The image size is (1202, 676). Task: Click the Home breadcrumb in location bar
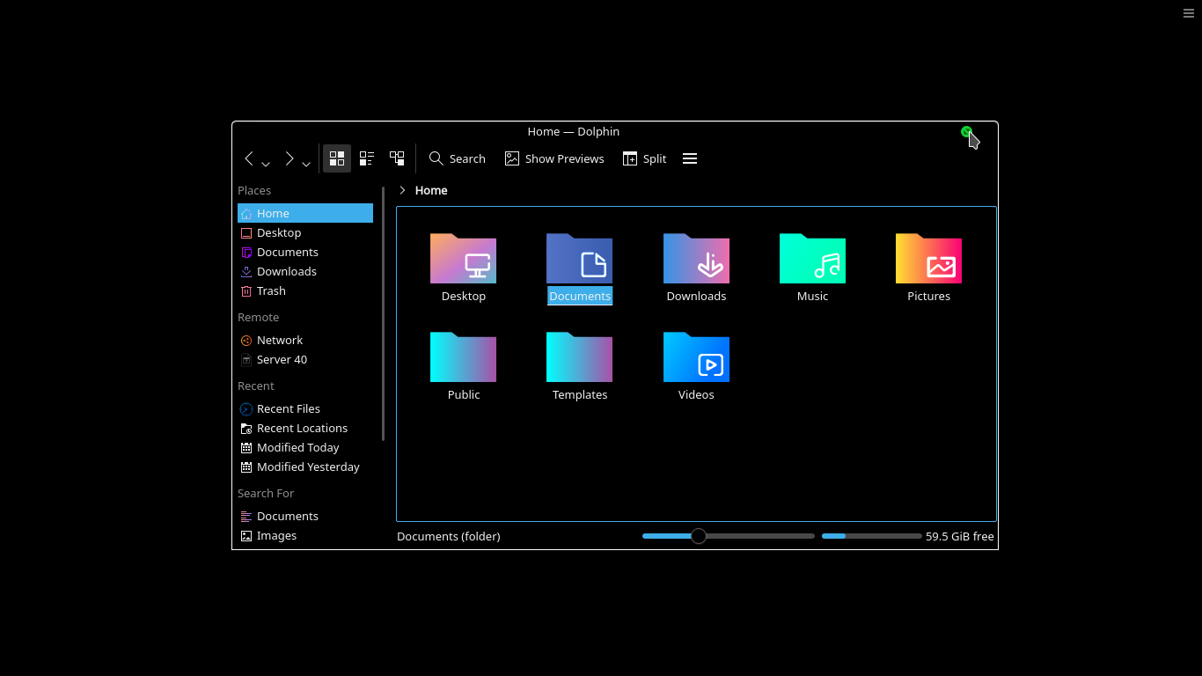[431, 190]
